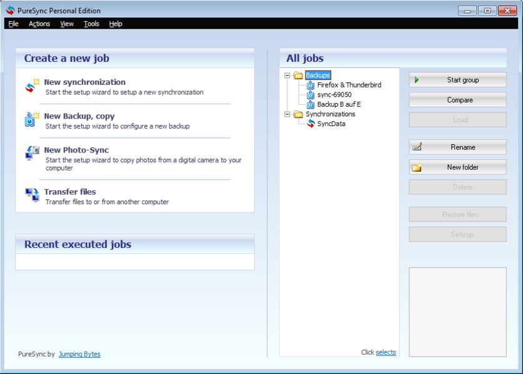The width and height of the screenshot is (523, 374).
Task: Click the Backups folder icon
Action: pyautogui.click(x=298, y=76)
